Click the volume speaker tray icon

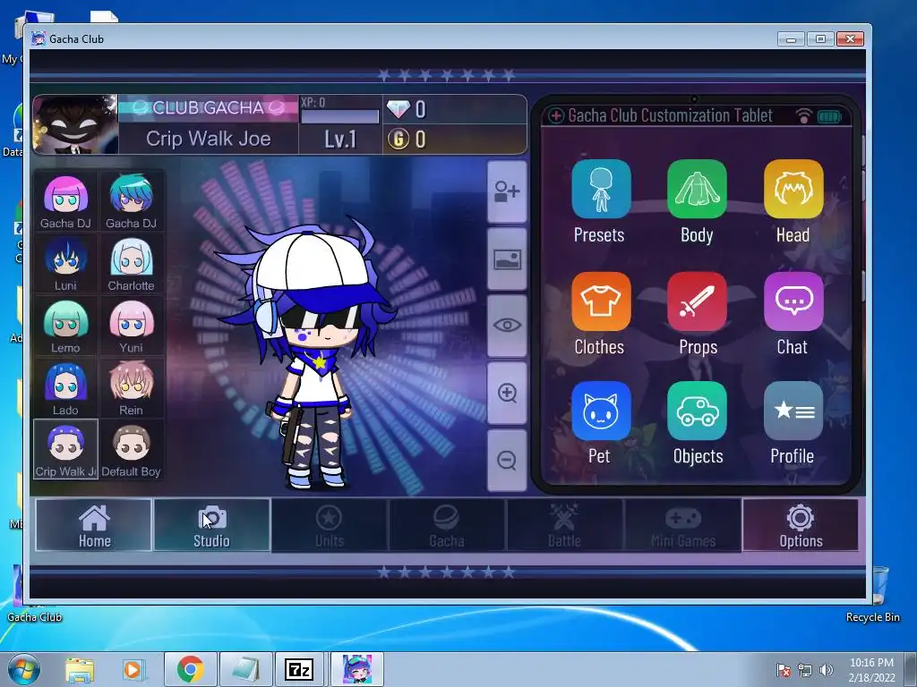(x=827, y=670)
